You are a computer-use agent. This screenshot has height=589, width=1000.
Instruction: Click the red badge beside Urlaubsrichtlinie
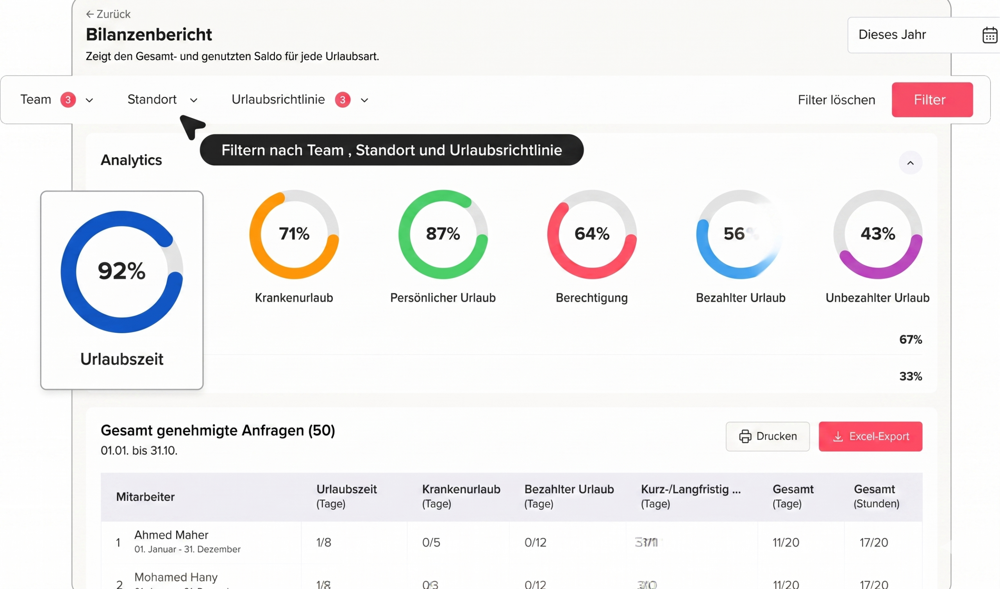tap(343, 100)
